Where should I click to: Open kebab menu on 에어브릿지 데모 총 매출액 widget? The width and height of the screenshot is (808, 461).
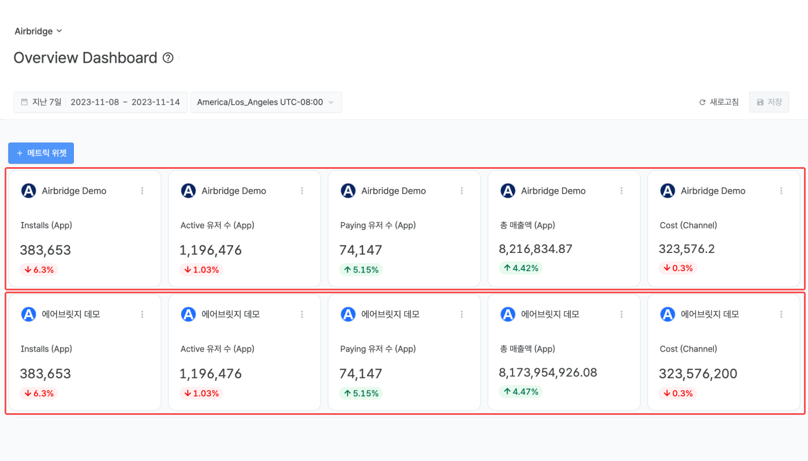pos(622,314)
